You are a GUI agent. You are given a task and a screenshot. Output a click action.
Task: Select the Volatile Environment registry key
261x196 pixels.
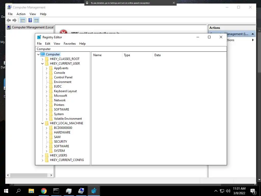pos(68,119)
